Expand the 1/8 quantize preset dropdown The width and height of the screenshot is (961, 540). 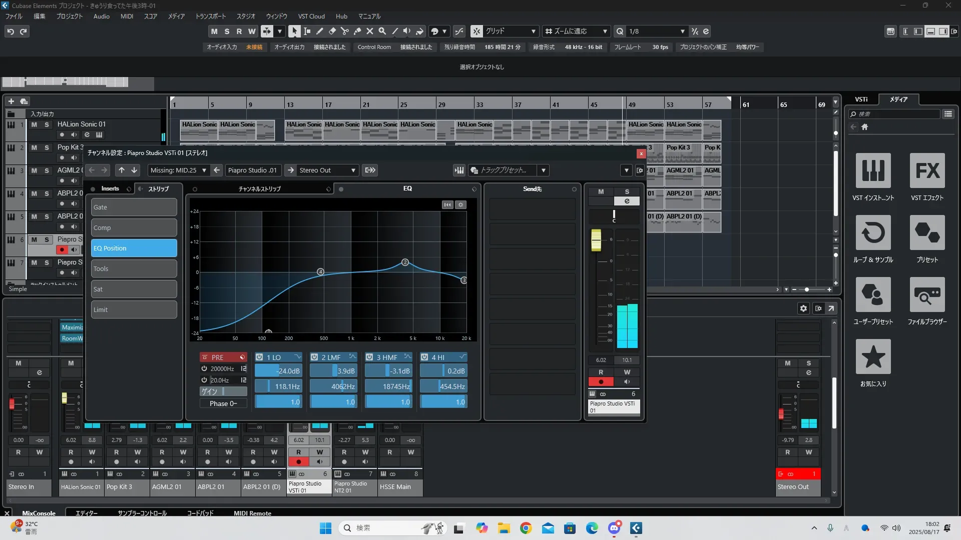click(682, 31)
